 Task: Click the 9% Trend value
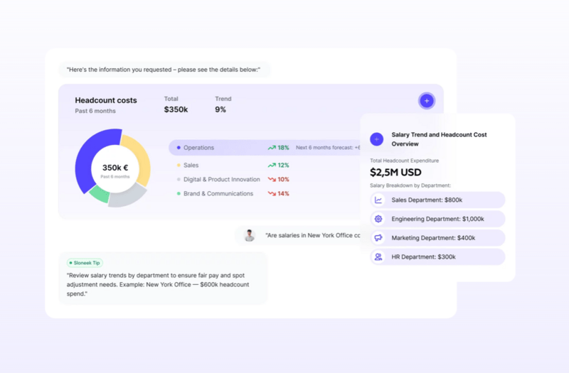click(x=220, y=109)
